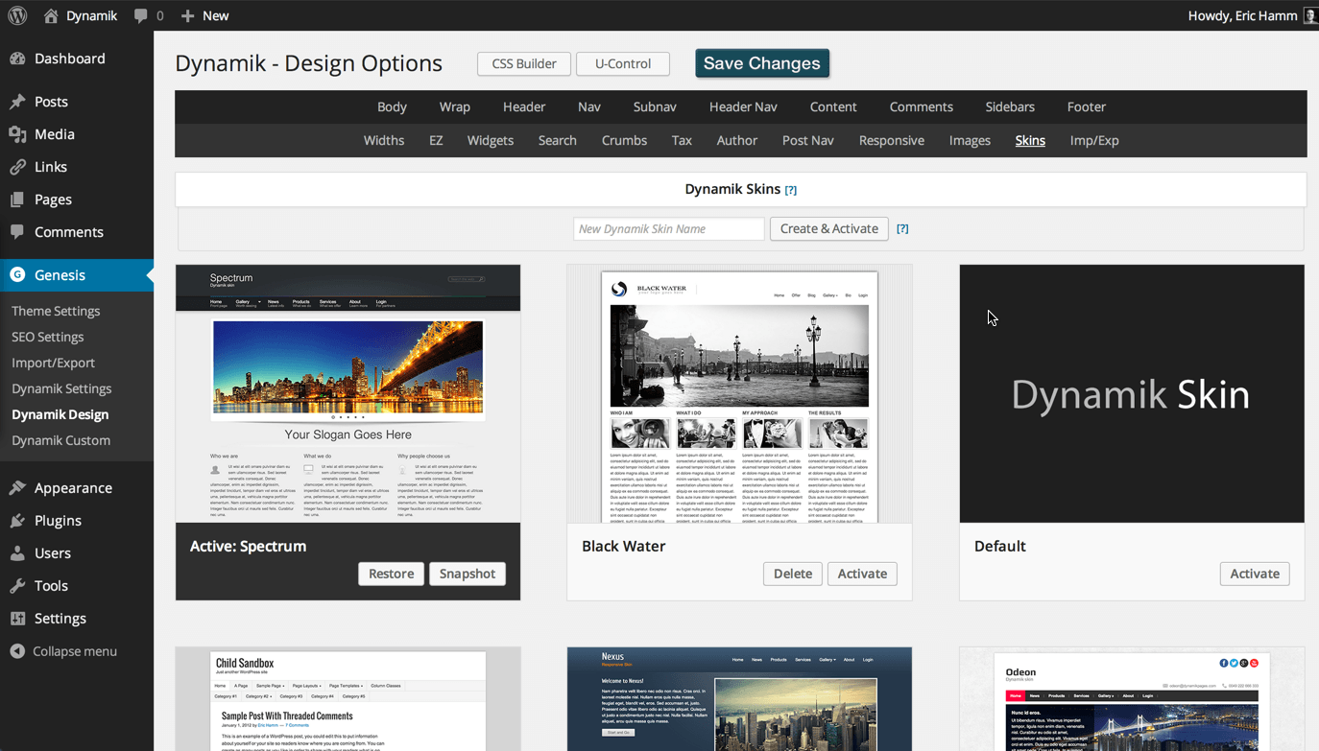The height and width of the screenshot is (751, 1319).
Task: Click the Posts pushpin icon
Action: (17, 102)
